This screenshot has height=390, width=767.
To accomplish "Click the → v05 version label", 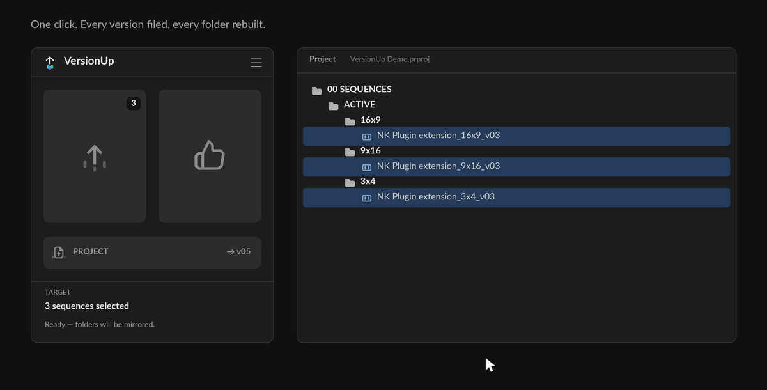I will pos(238,251).
